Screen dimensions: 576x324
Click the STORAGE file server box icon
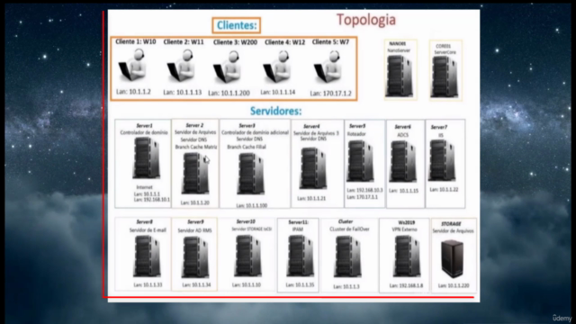coord(452,258)
